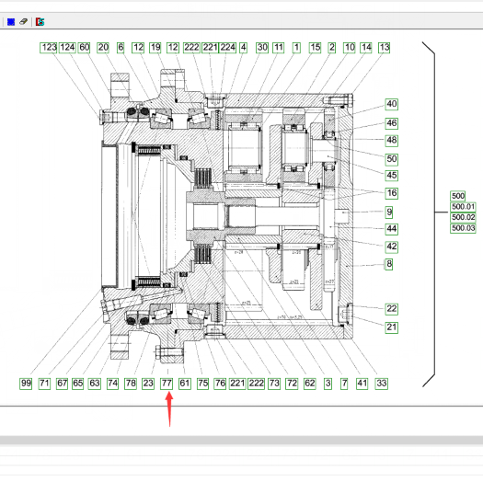Viewport: 483px width, 482px height.
Task: Click part label 224 in the top row
Action: [x=227, y=48]
